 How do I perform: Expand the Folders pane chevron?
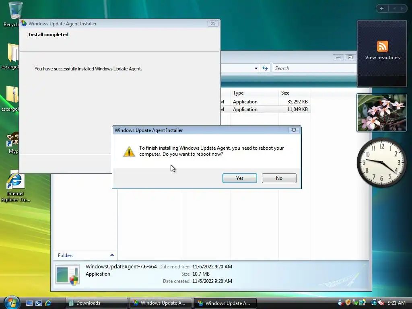(x=112, y=255)
